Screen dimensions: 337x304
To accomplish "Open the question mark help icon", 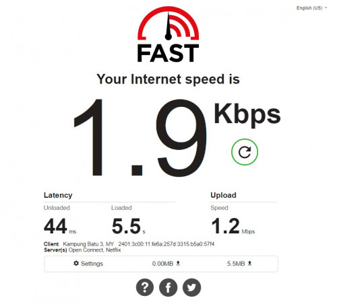I will pos(145,287).
